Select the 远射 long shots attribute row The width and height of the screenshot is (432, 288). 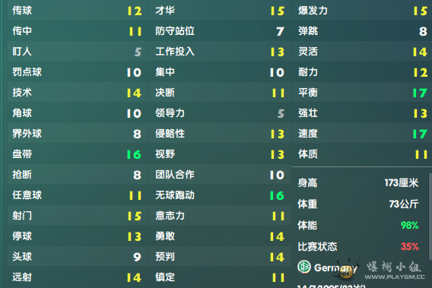[78, 277]
